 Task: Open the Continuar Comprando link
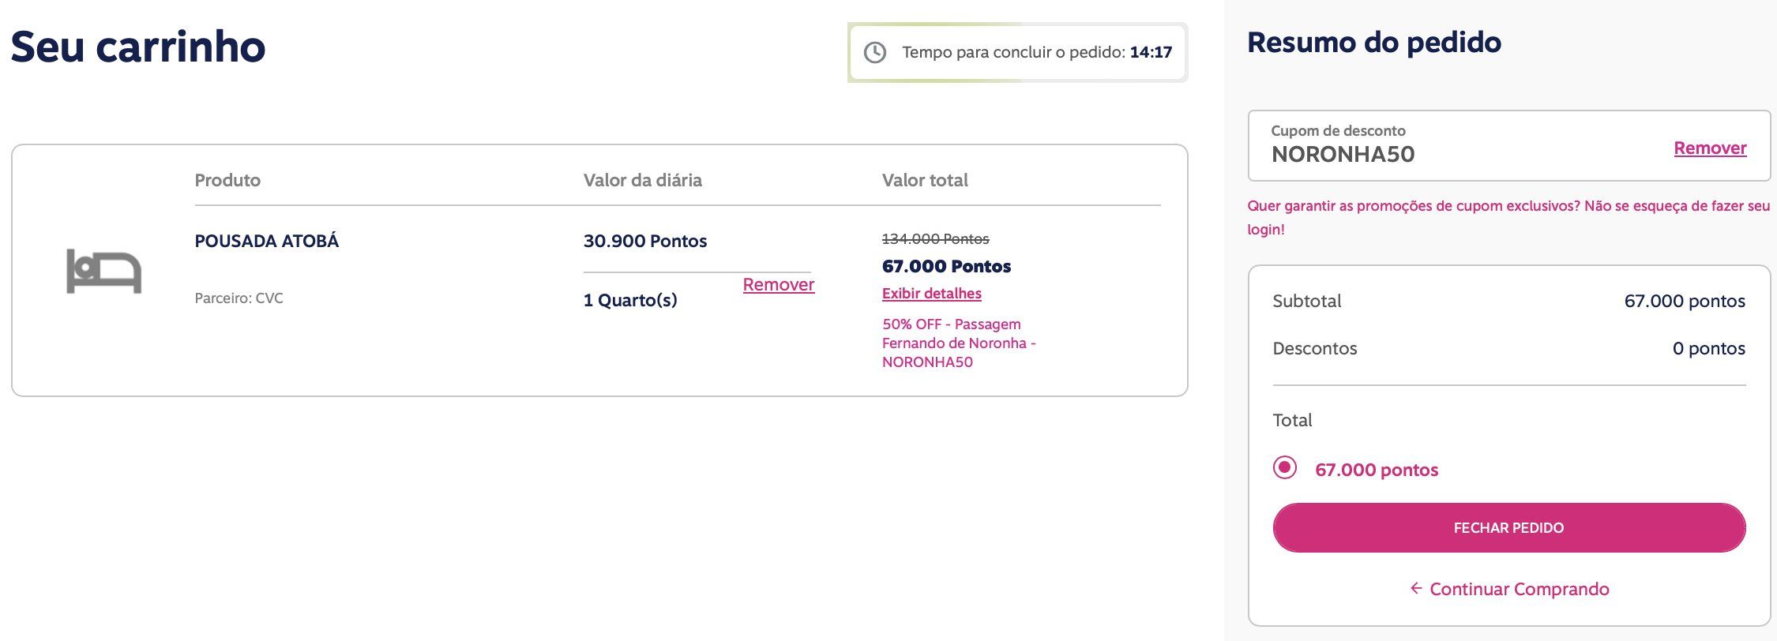pos(1519,589)
